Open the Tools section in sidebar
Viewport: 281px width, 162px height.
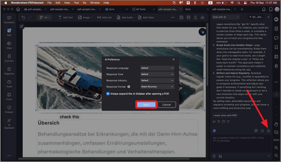coord(9,84)
